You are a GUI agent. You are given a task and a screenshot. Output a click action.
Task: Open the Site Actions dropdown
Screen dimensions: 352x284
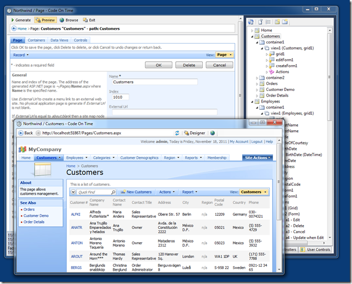point(257,158)
